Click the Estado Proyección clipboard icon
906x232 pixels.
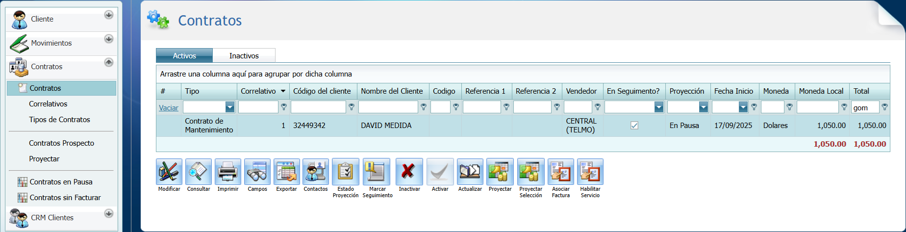pyautogui.click(x=346, y=172)
